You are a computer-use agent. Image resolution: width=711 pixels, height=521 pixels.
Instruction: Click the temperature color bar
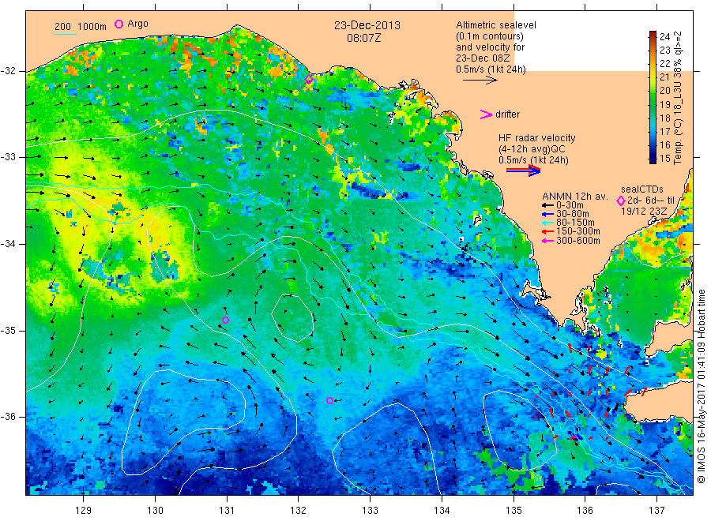[x=653, y=97]
